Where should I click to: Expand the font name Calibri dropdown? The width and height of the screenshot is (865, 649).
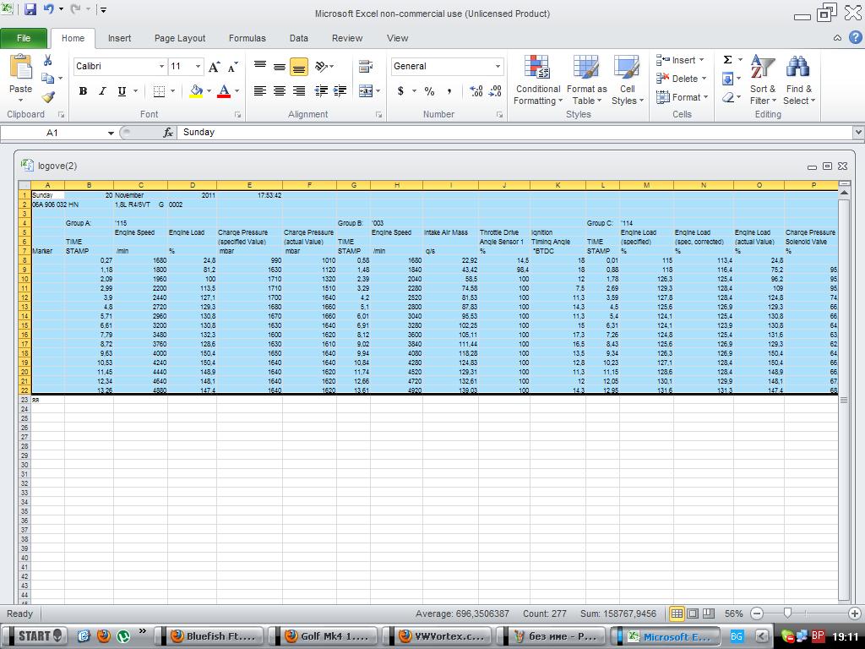[161, 67]
